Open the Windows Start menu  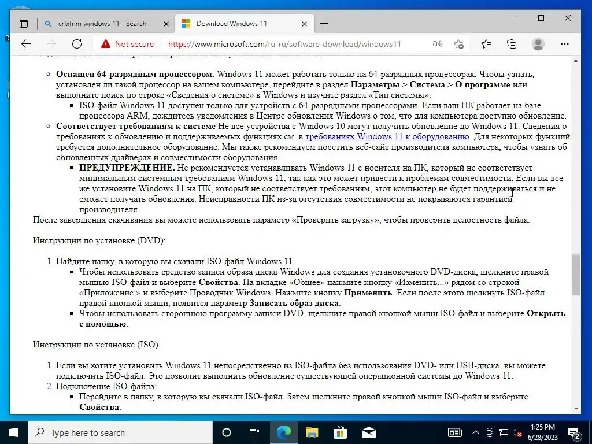(14, 432)
